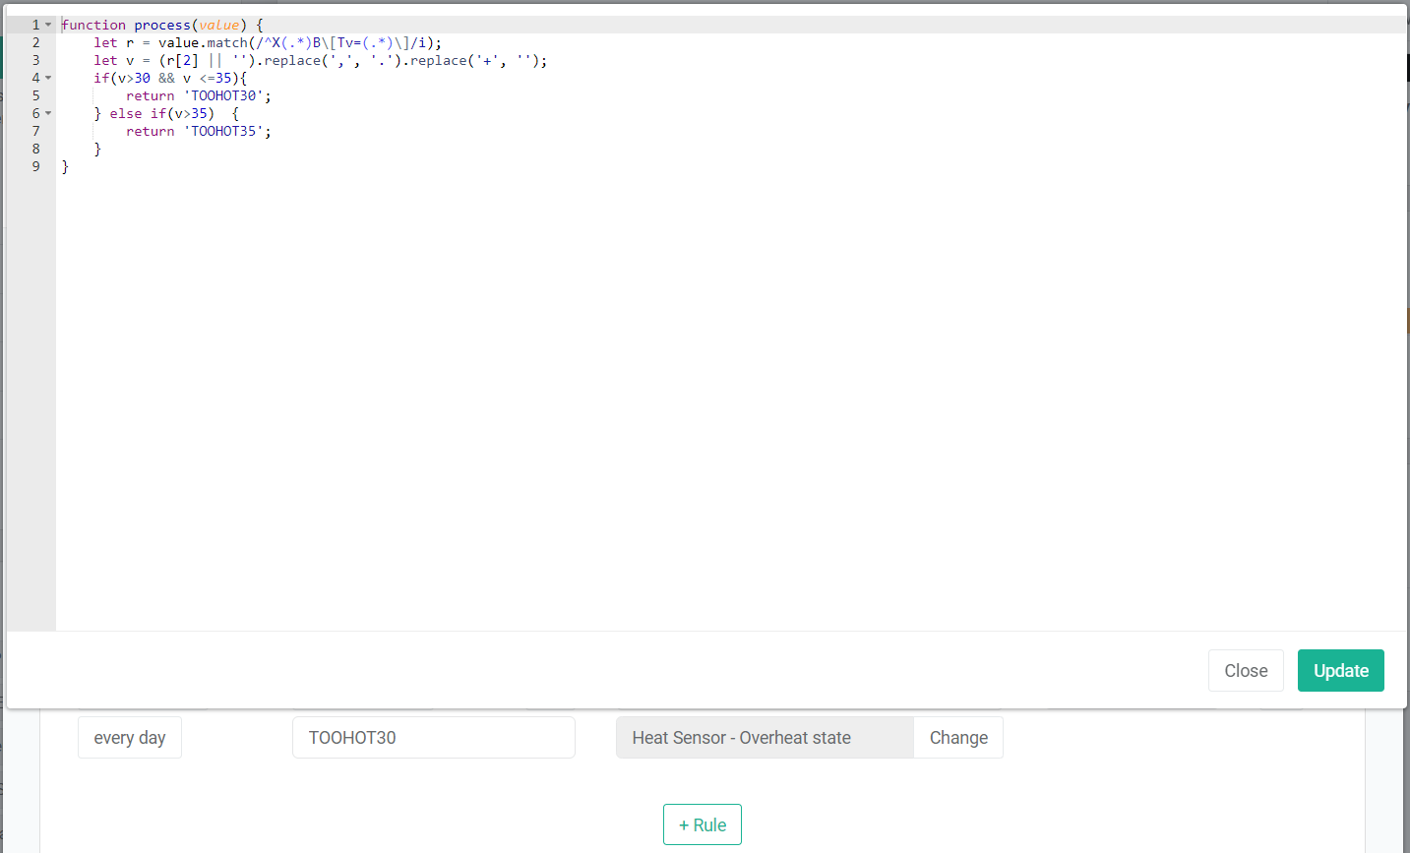Click Change next to Heat Sensor field

(957, 738)
